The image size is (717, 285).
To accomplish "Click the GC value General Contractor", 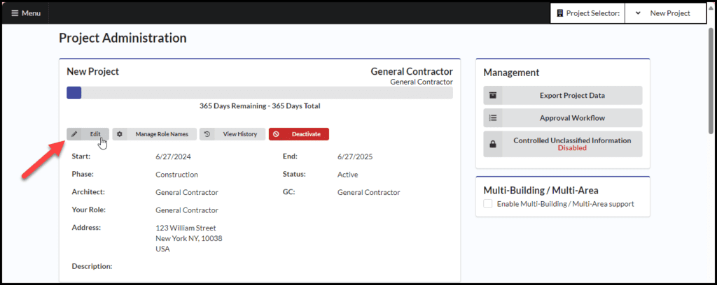I will 368,192.
